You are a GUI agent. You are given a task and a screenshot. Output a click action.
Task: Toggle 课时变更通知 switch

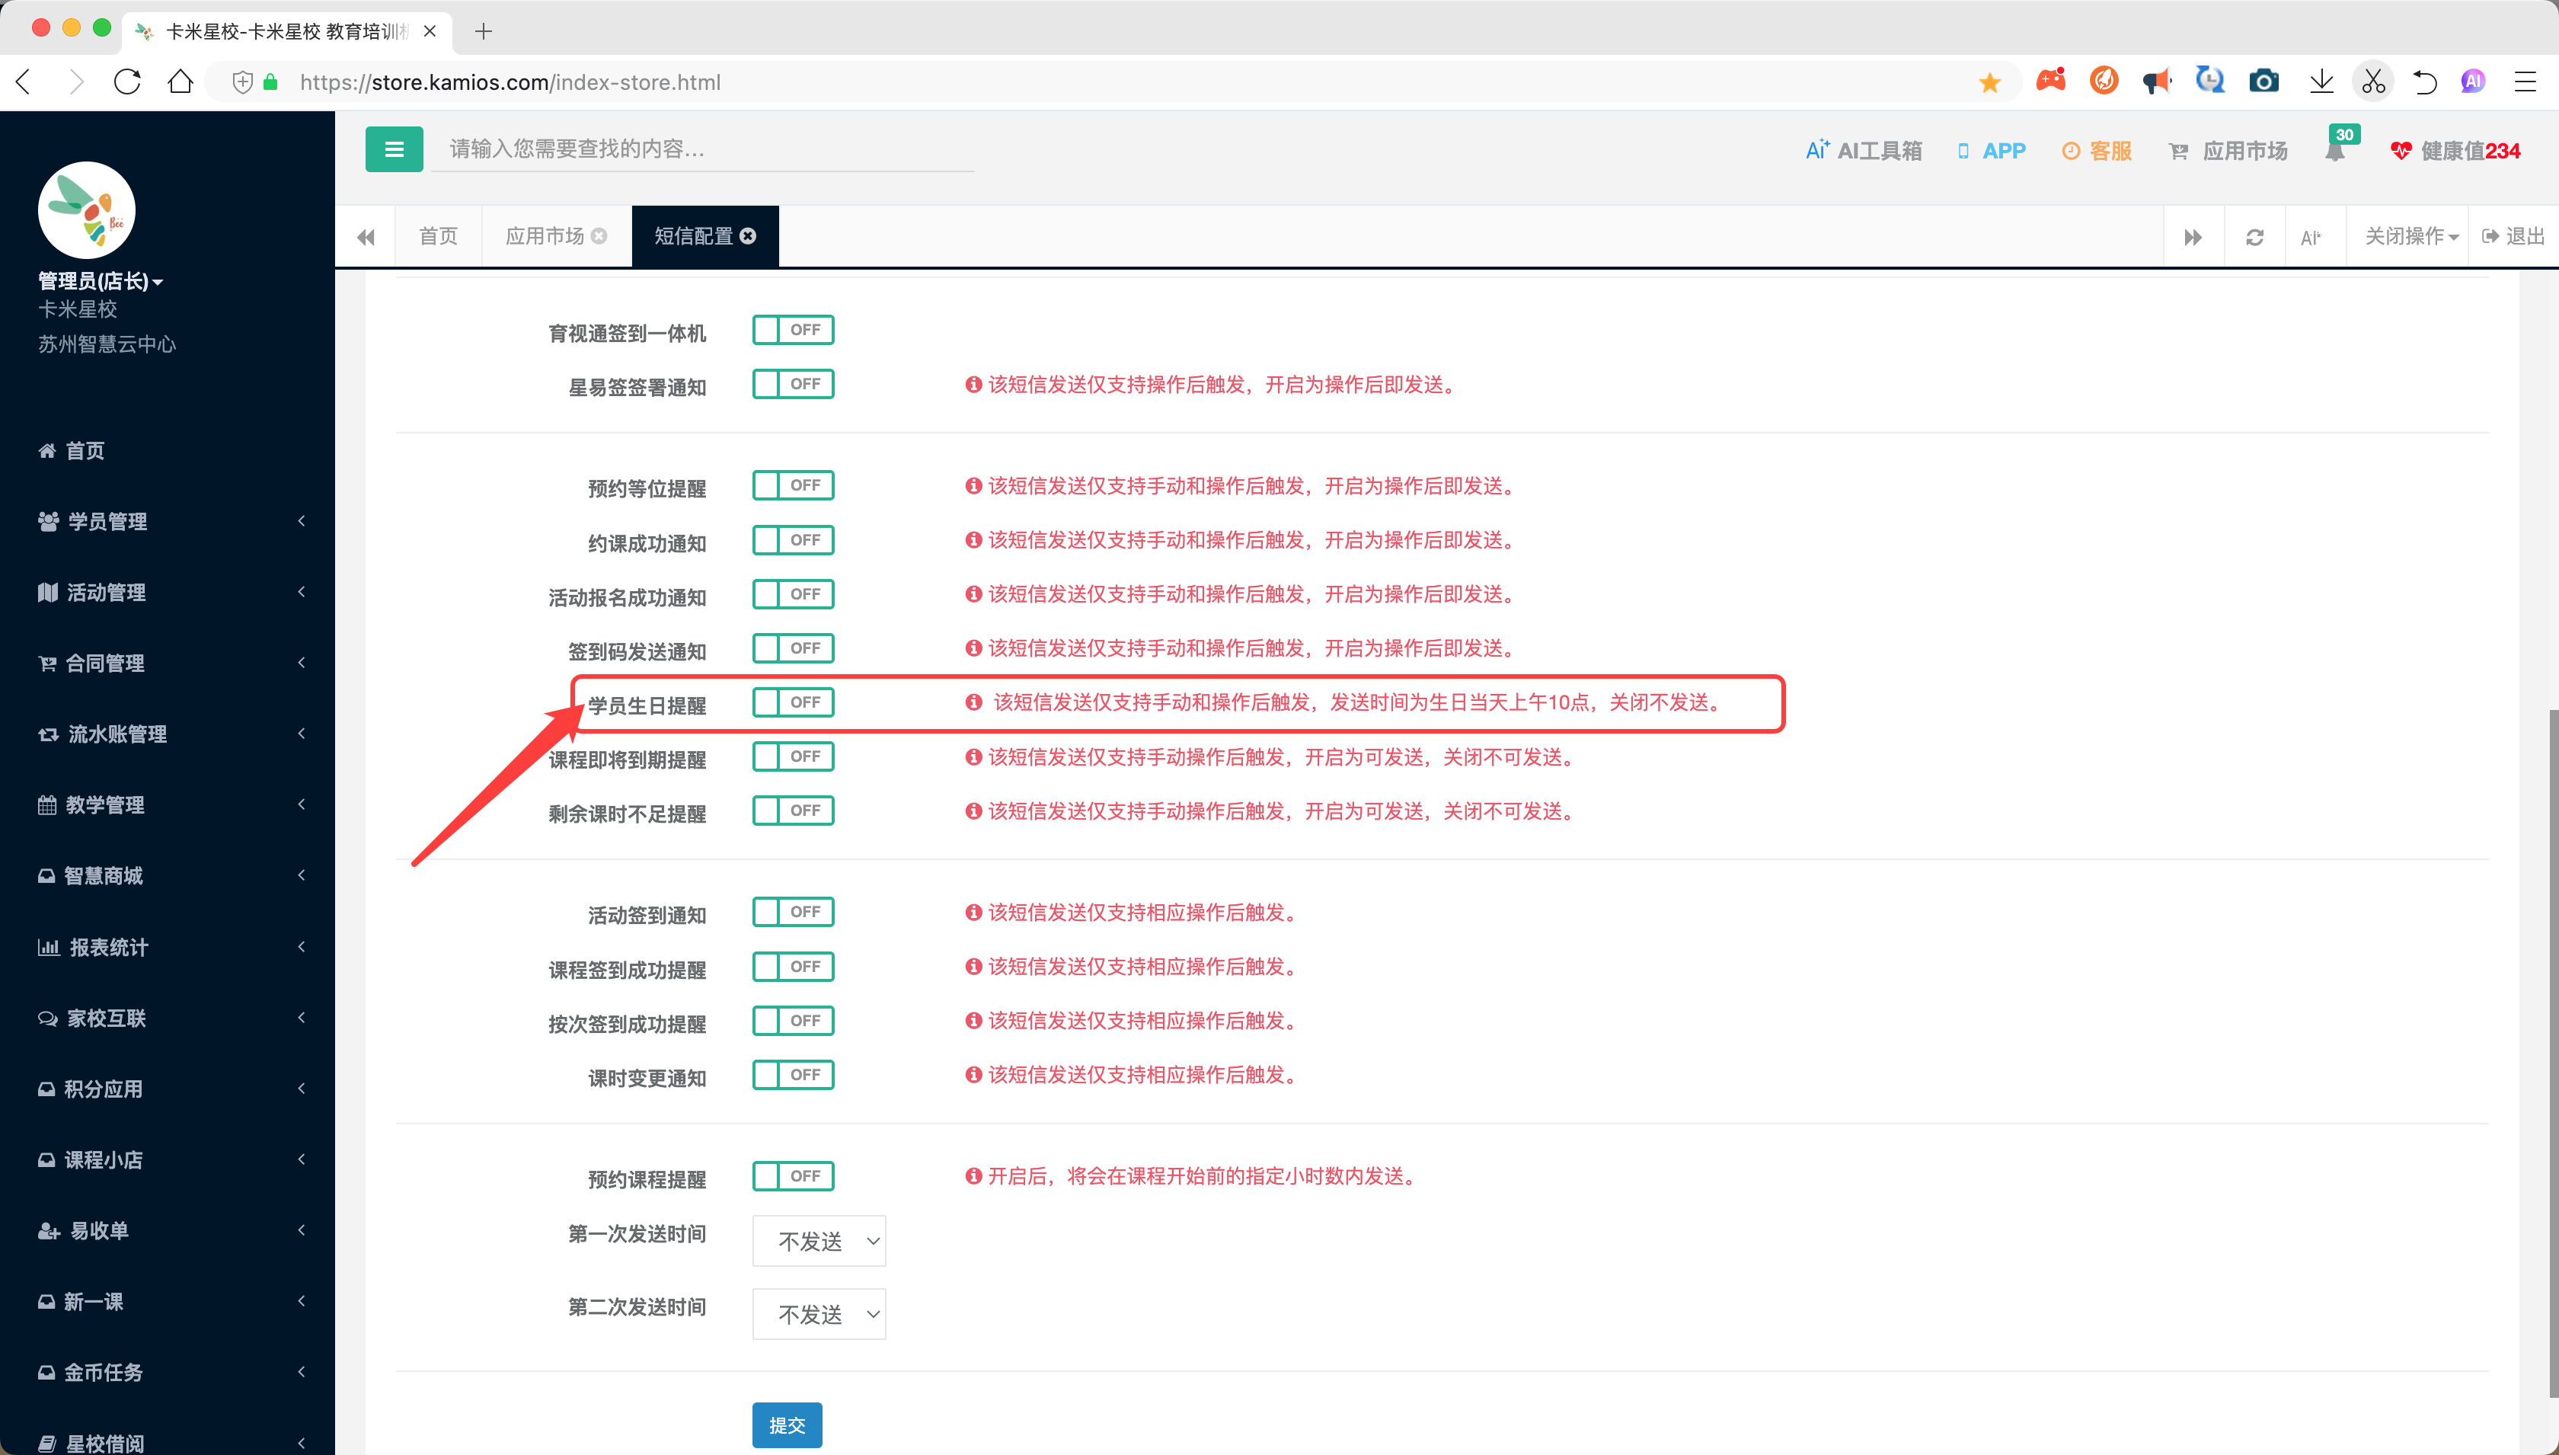(793, 1074)
